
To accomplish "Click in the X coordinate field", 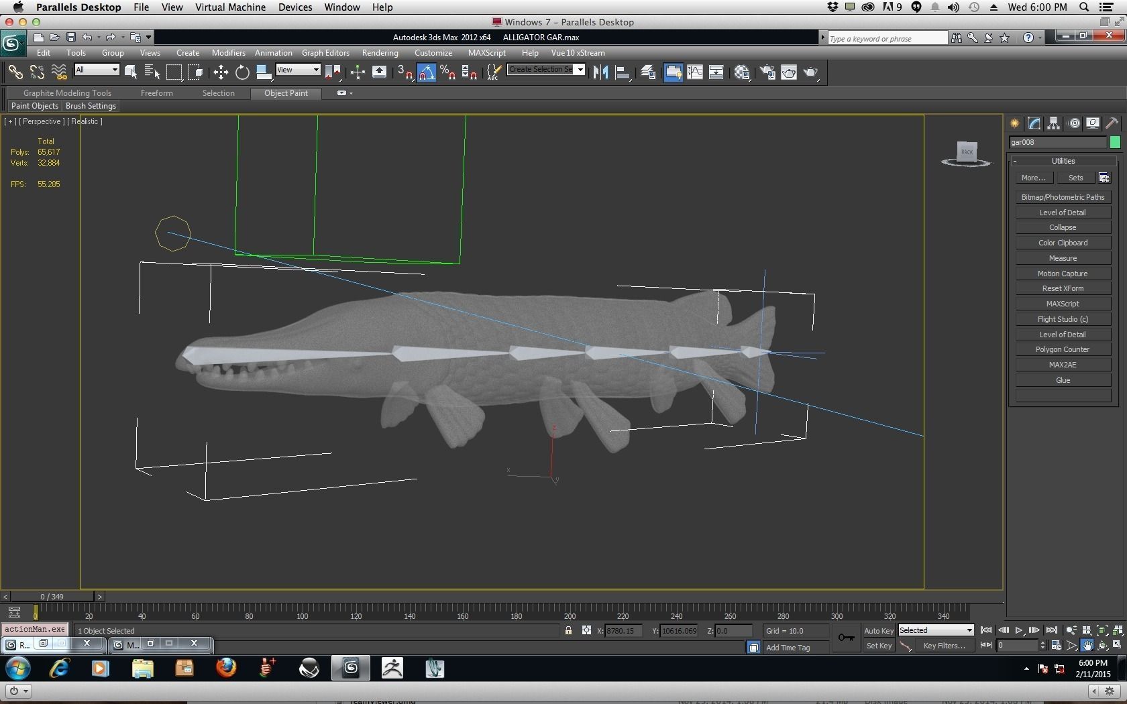I will pos(623,631).
